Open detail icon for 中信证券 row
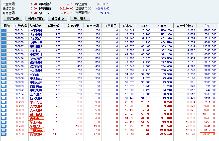 click(x=4, y=82)
